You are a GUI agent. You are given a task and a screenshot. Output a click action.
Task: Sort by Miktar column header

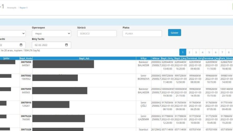[x=156, y=58]
